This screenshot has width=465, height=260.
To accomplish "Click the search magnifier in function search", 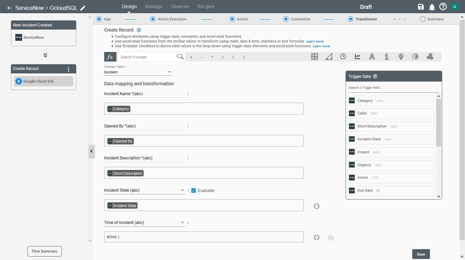I will tap(180, 57).
